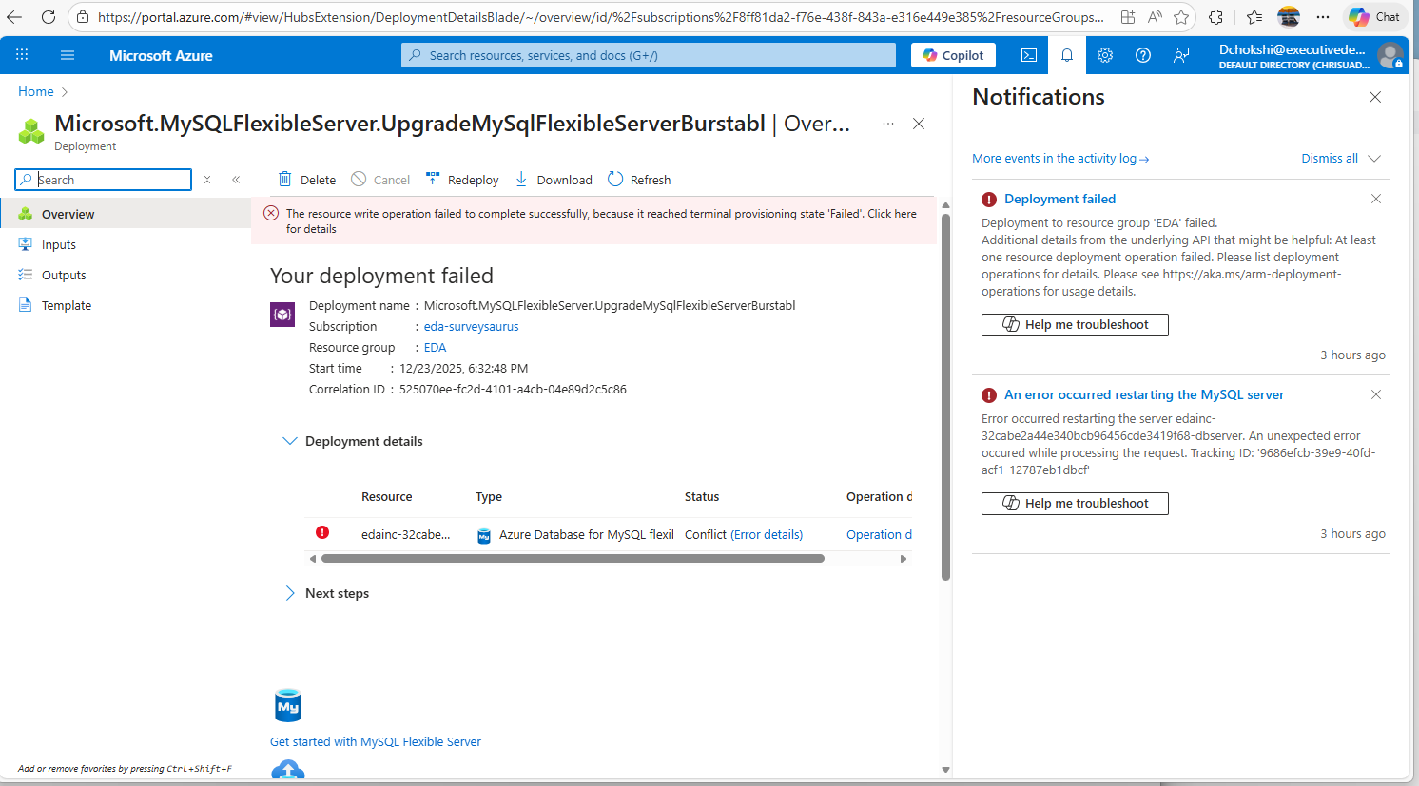
Task: Click the MySQL flexible server icon tile
Action: [x=288, y=706]
